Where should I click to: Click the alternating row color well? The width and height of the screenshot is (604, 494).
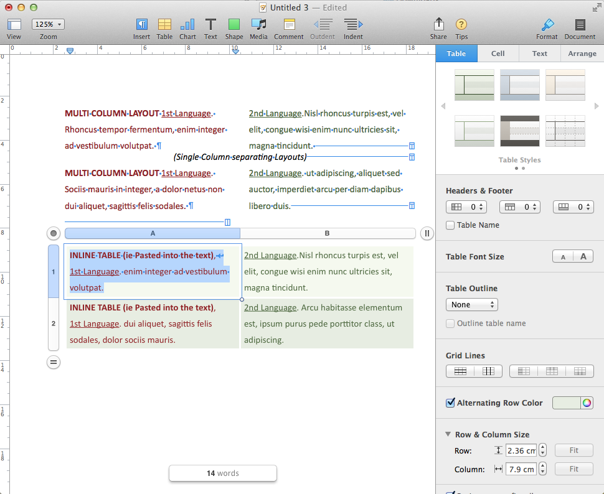coord(566,403)
